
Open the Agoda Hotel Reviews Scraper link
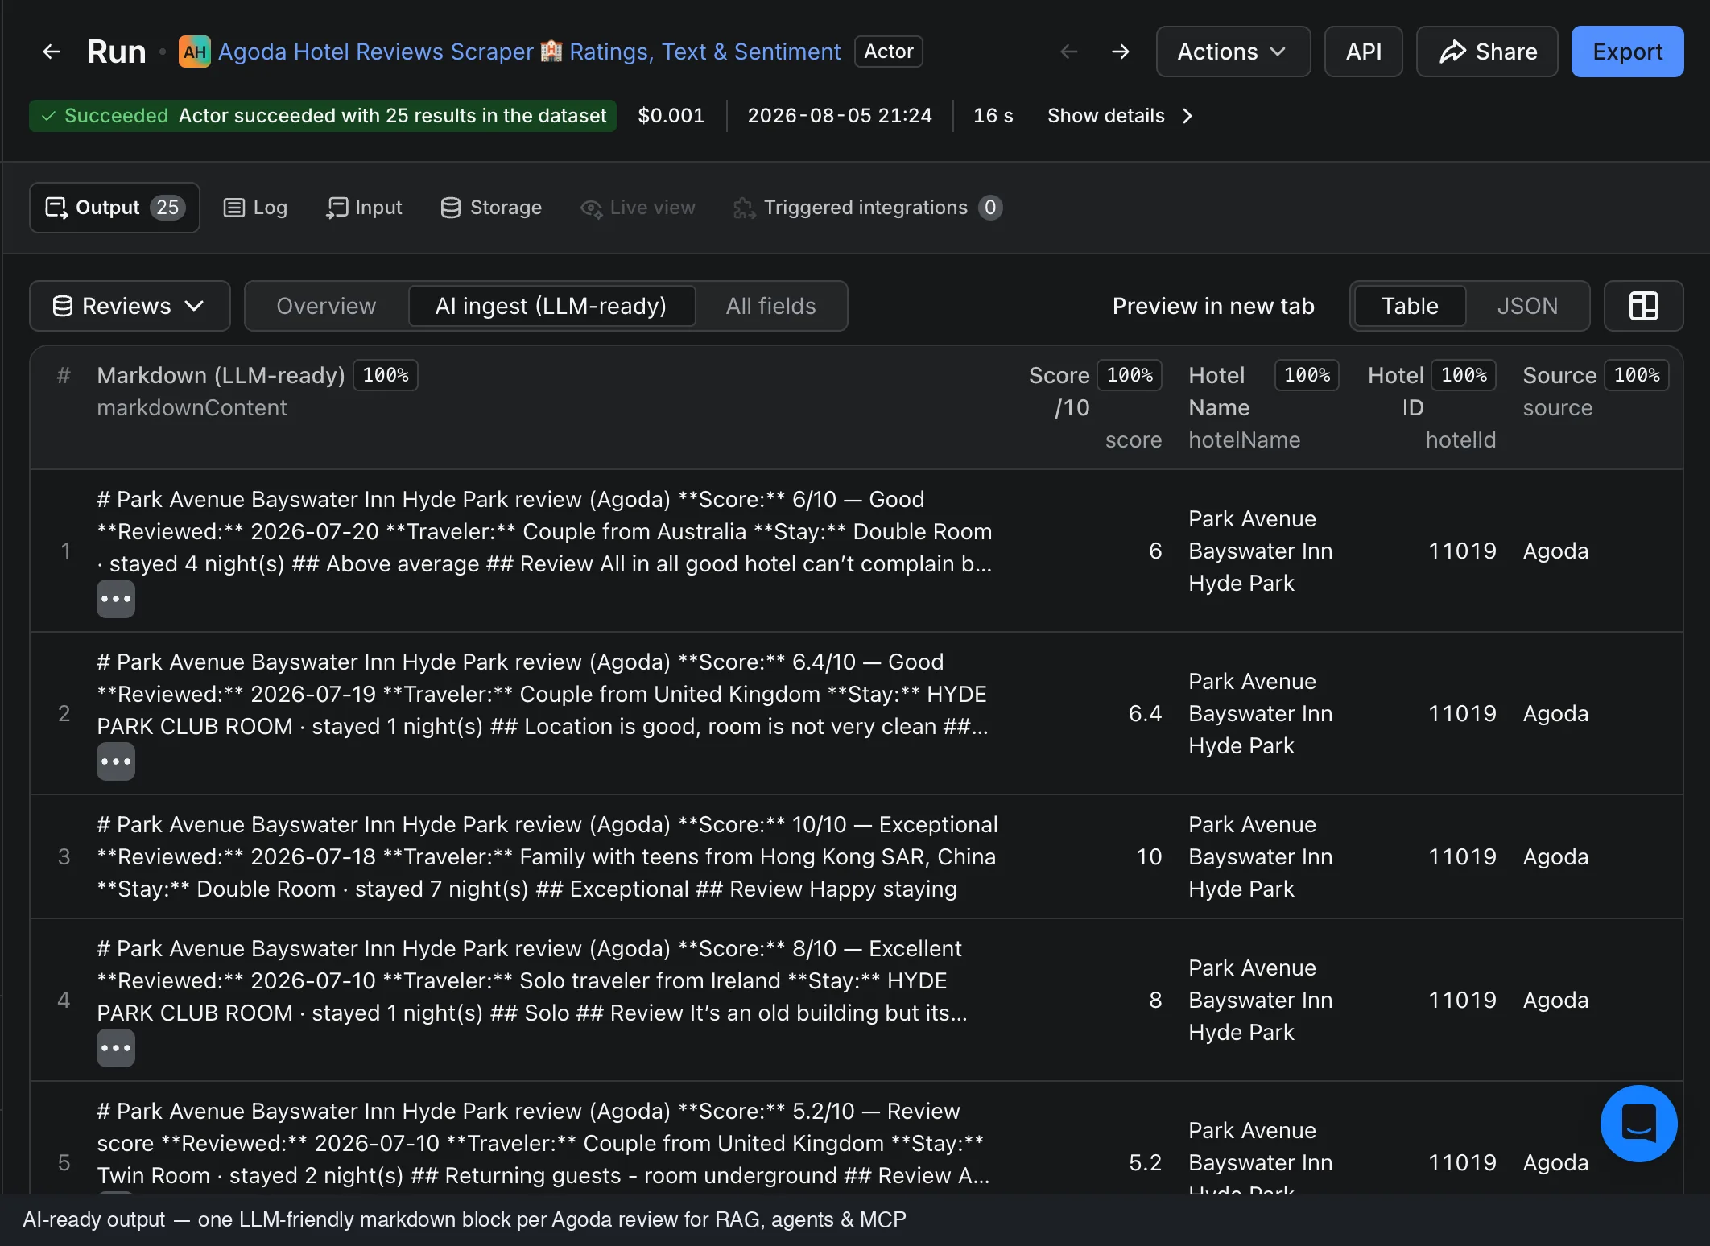[529, 52]
